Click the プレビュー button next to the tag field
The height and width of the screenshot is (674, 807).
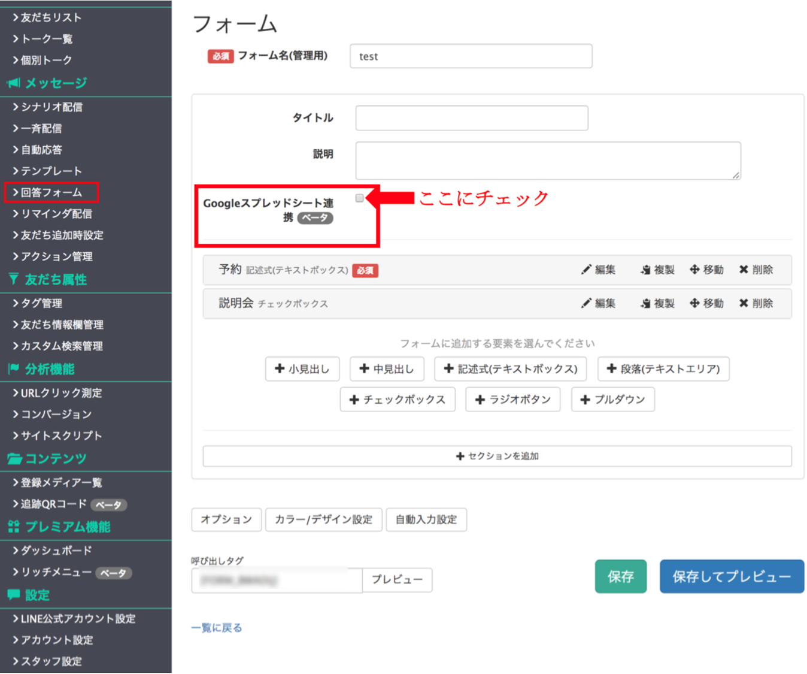[x=398, y=580]
